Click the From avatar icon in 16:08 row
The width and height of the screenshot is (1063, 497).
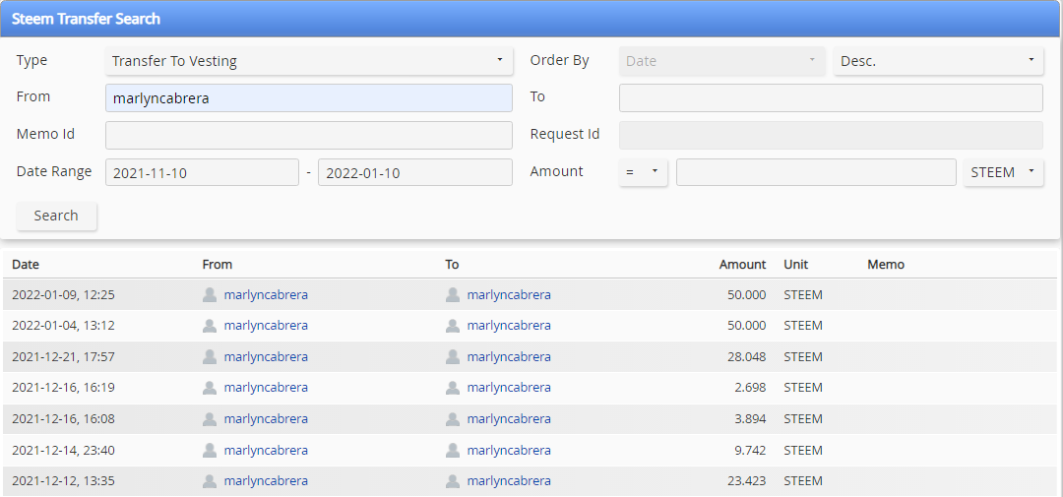[x=210, y=419]
